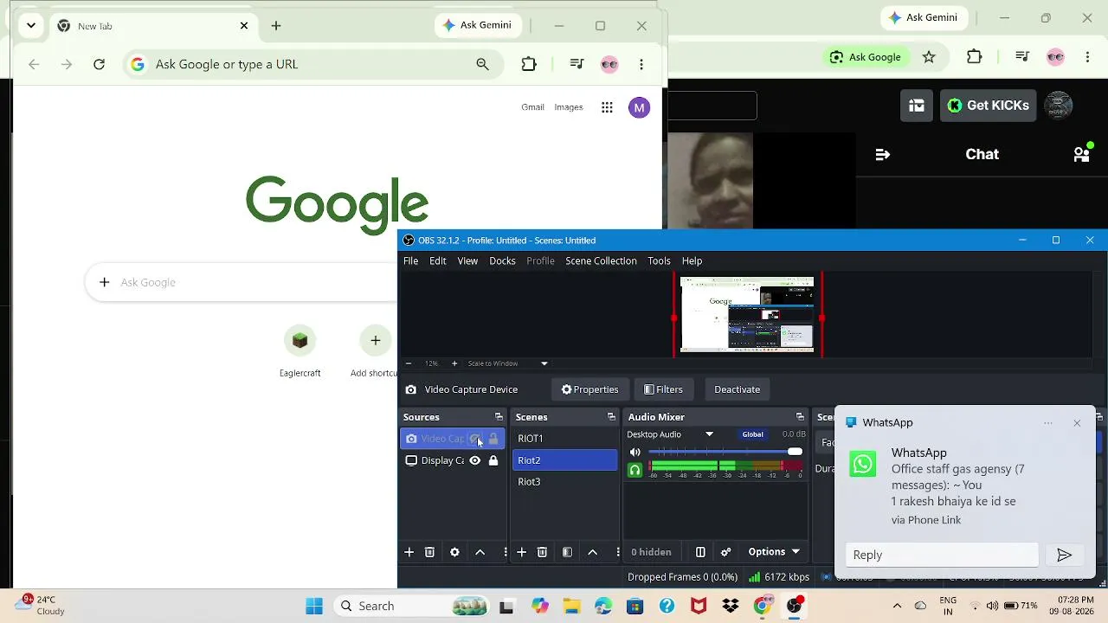Open OBS Docks menu
Screen dimensions: 1108x623
(x=502, y=260)
